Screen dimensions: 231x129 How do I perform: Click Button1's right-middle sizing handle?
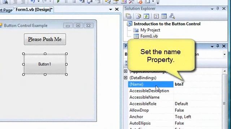point(66,64)
